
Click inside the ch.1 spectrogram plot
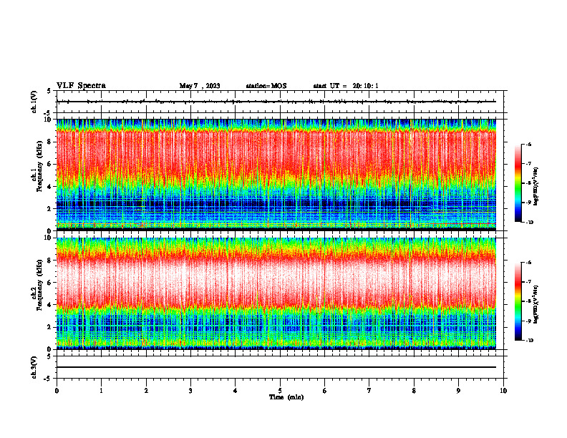pos(276,175)
